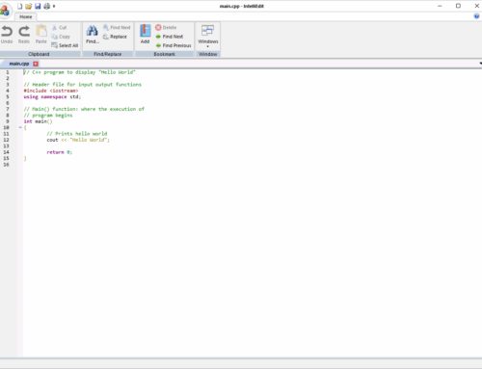Click the Prints hello world comment

[x=77, y=134]
